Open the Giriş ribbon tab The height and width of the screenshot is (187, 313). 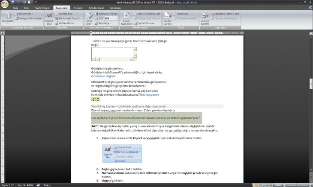tap(15, 8)
